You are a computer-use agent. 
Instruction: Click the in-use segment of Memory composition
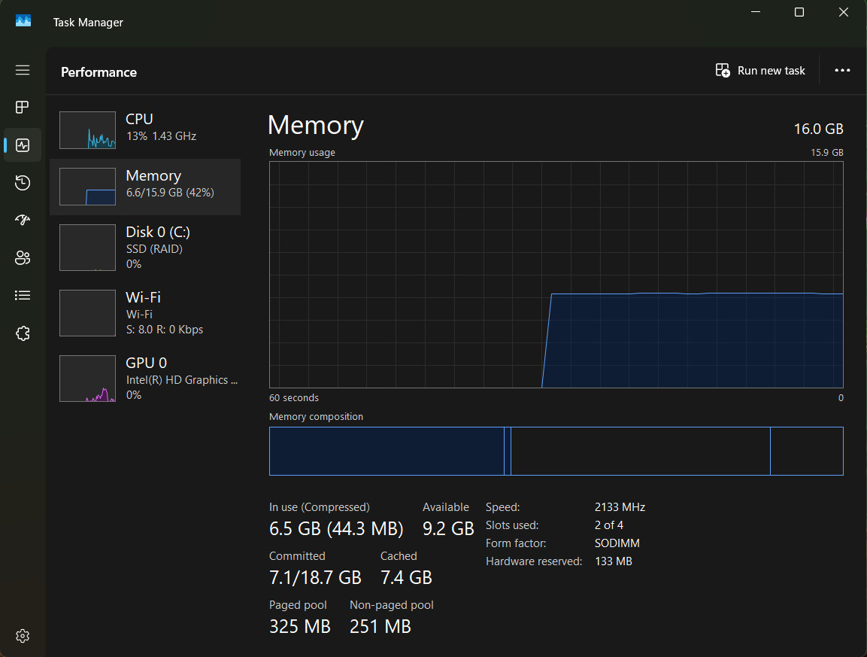pyautogui.click(x=387, y=451)
